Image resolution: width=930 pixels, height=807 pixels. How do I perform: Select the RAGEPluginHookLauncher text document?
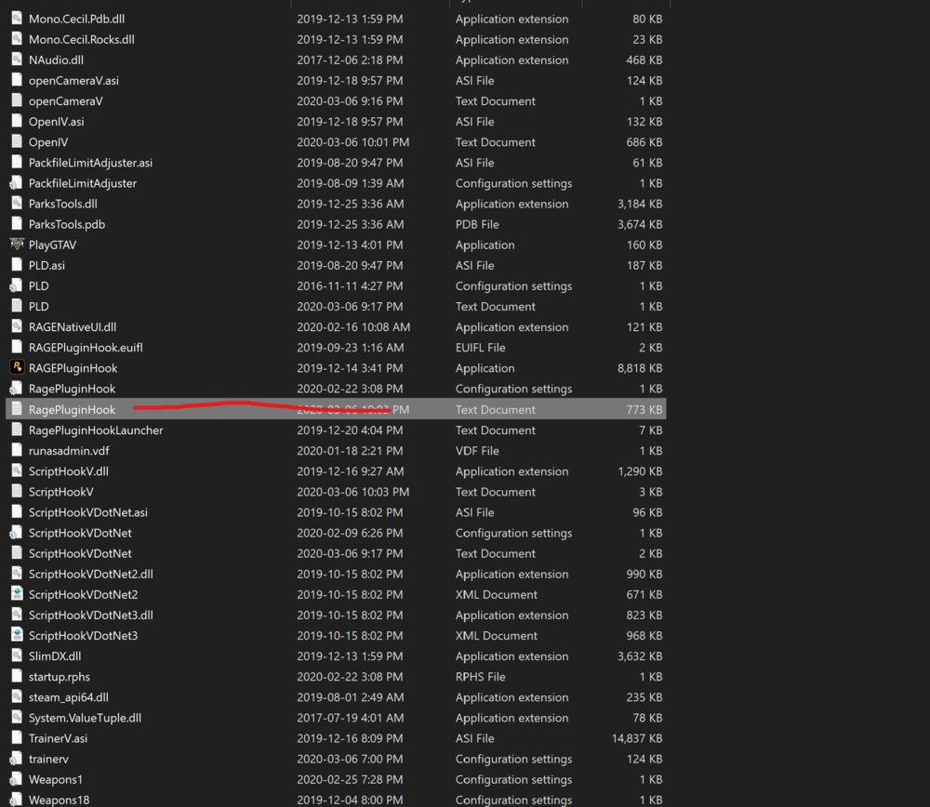[x=95, y=430]
